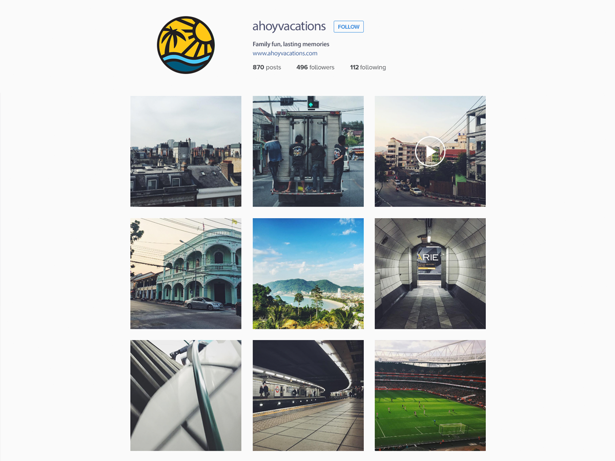This screenshot has width=615, height=461.
Task: Open the mint green colonial building photo
Action: click(186, 274)
